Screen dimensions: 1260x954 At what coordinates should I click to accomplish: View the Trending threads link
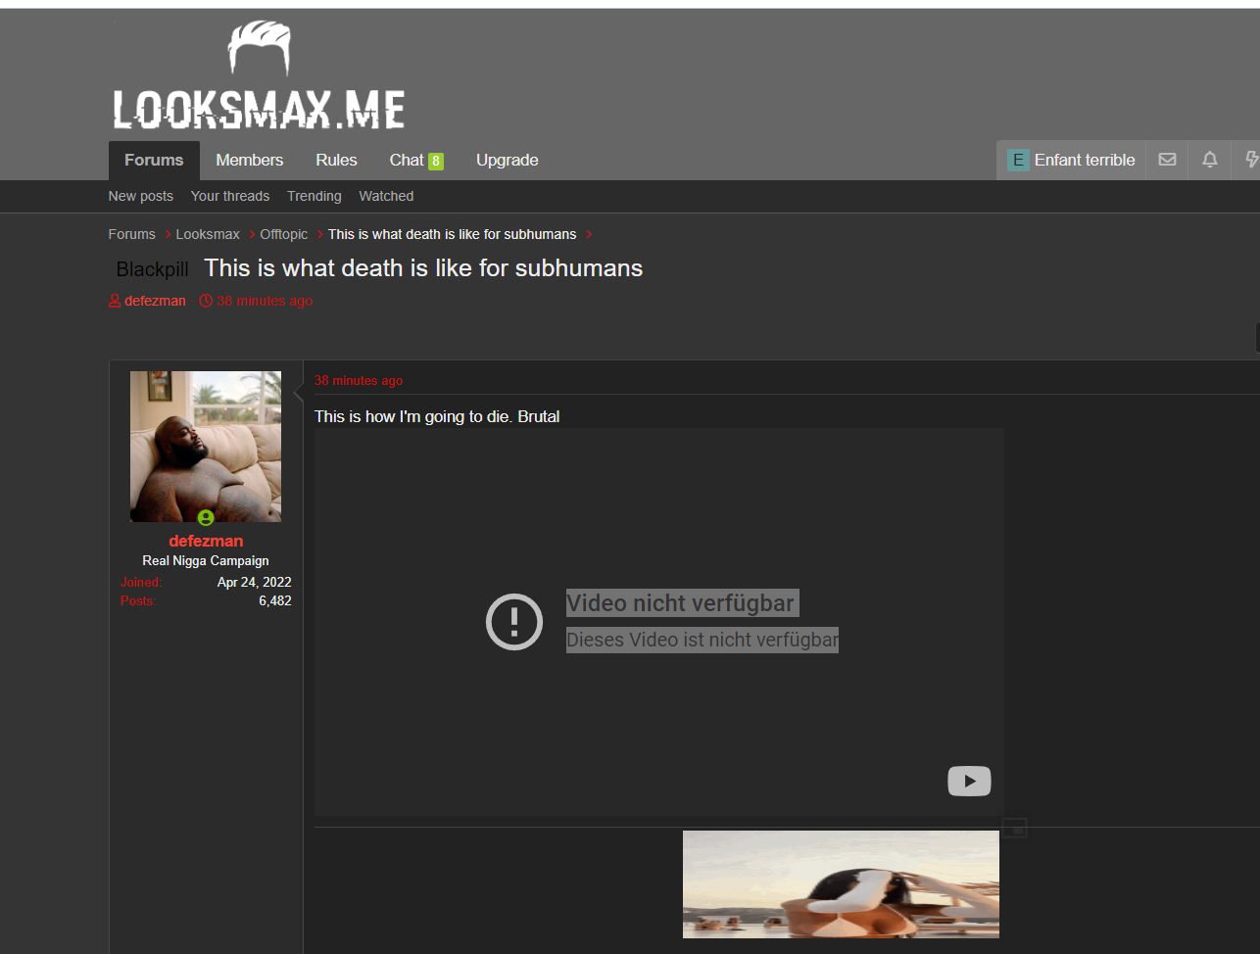pos(315,196)
